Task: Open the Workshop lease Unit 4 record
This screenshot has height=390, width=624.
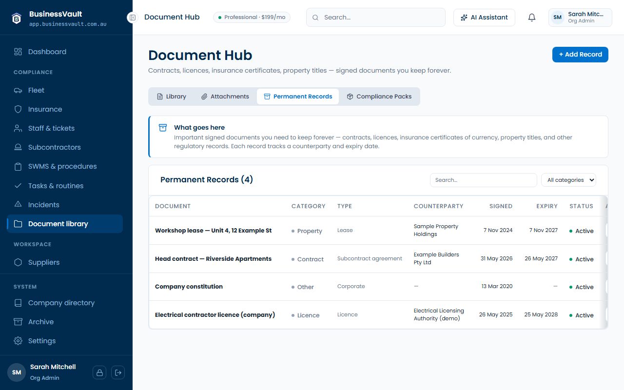Action: click(213, 231)
